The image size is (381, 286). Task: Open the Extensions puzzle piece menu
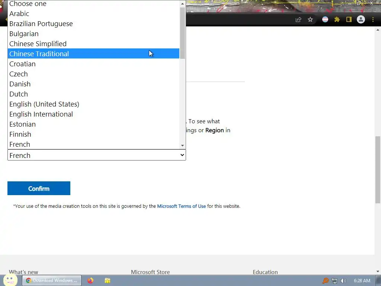337,19
